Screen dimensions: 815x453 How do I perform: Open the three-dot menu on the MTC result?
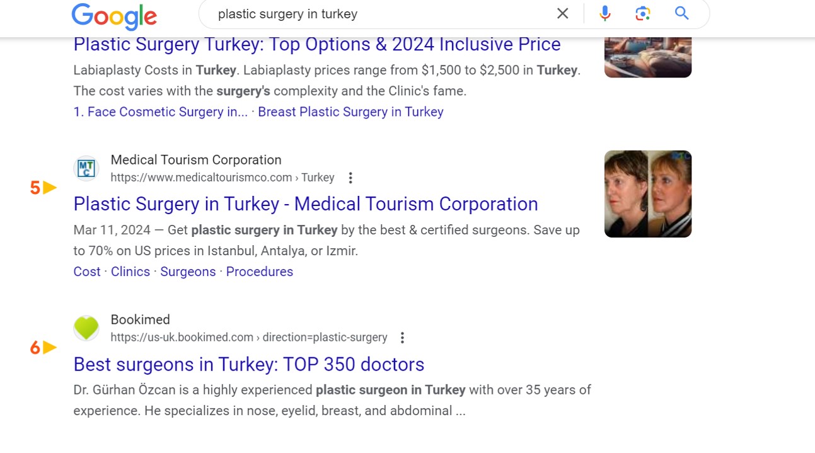pyautogui.click(x=350, y=178)
